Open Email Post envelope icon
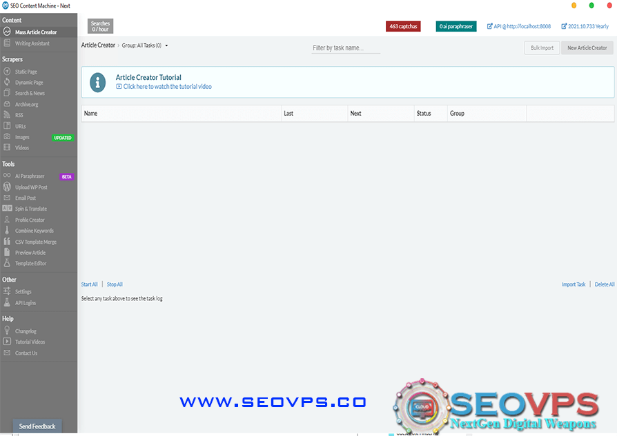Screen dimensions: 617x436 tap(7, 198)
